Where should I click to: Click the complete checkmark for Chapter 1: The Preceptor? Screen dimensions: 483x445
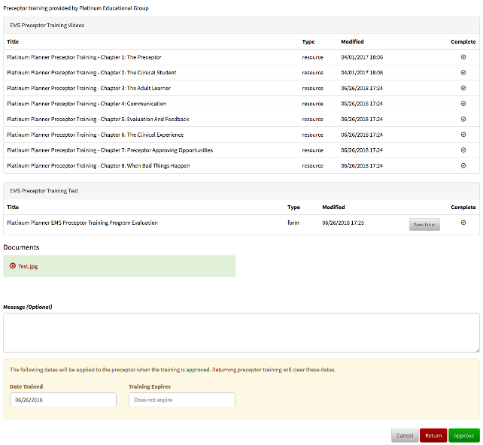tap(463, 57)
